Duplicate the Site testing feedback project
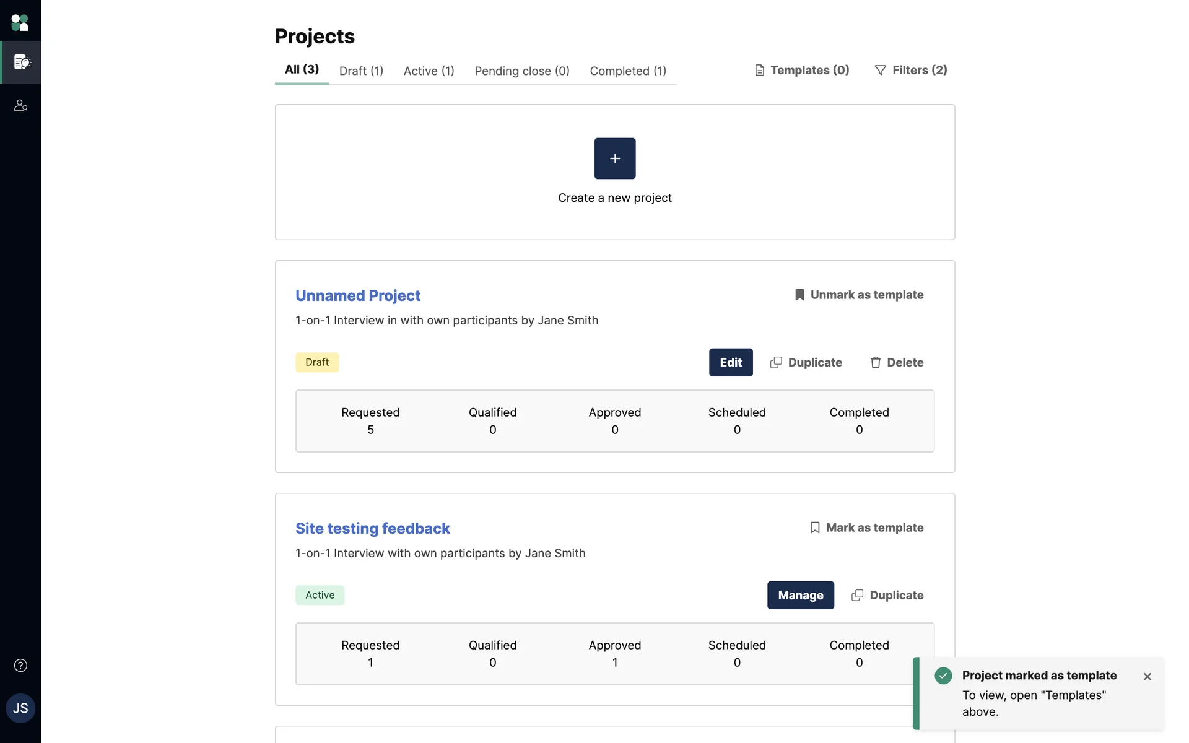Viewport: 1189px width, 743px height. tap(887, 595)
